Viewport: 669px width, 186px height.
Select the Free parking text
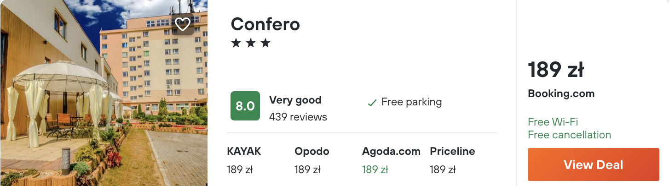(412, 102)
